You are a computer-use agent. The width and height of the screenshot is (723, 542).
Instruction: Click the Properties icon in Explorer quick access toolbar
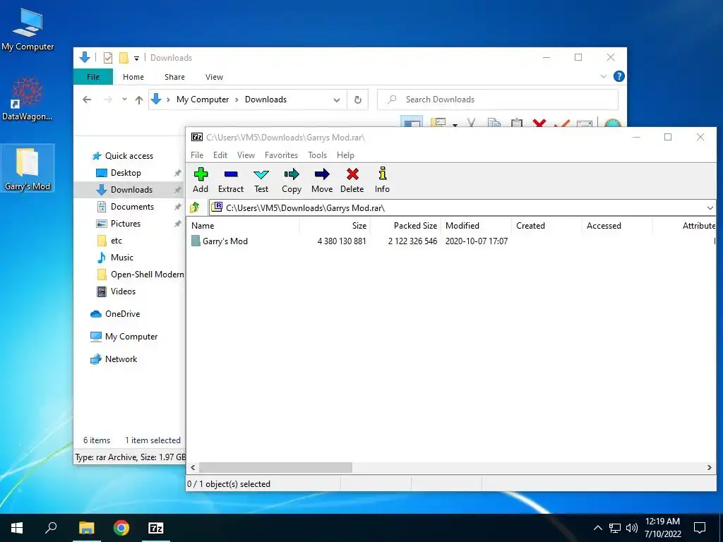point(108,58)
